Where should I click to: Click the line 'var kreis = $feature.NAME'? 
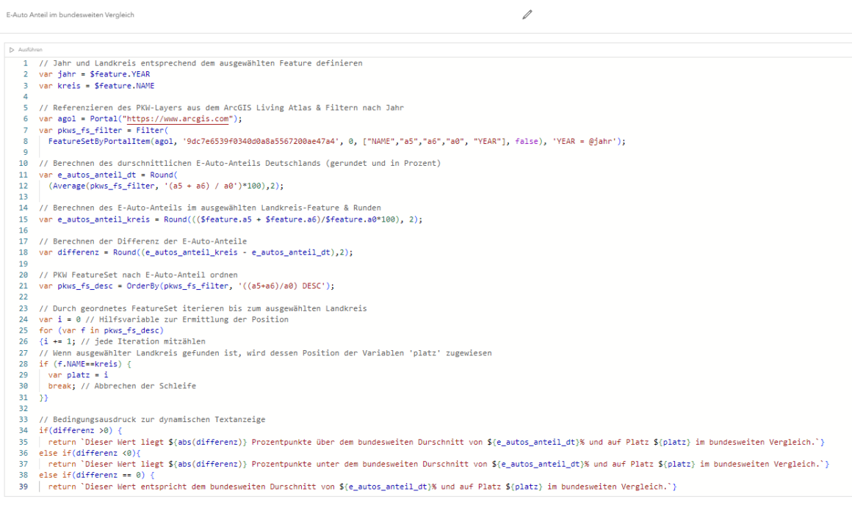(97, 86)
